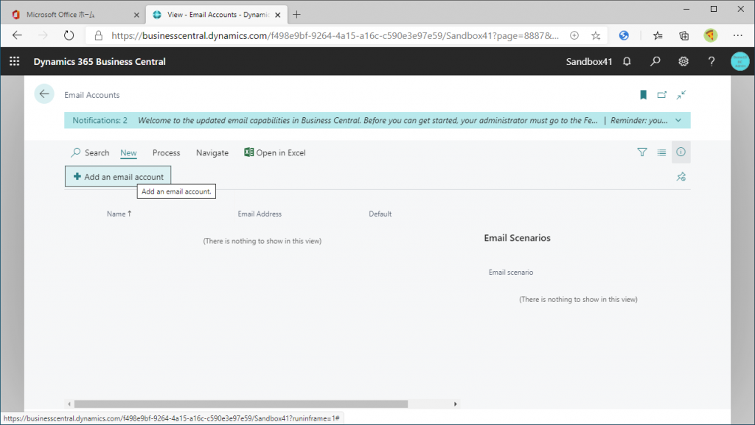
Task: Close the Email Accounts browser tab
Action: tap(278, 15)
